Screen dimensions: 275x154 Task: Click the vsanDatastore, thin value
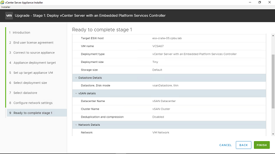(165, 85)
